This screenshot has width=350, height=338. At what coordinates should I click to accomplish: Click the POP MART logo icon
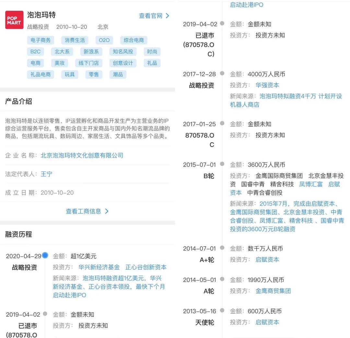[x=14, y=20]
